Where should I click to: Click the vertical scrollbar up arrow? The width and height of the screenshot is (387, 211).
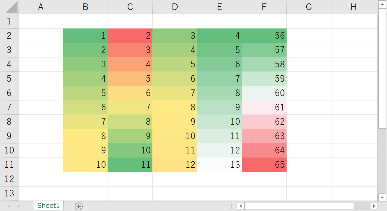click(x=382, y=4)
